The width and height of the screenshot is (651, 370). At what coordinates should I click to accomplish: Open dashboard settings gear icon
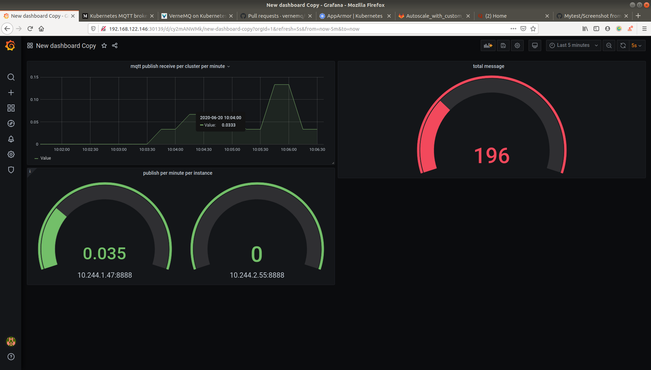point(517,45)
